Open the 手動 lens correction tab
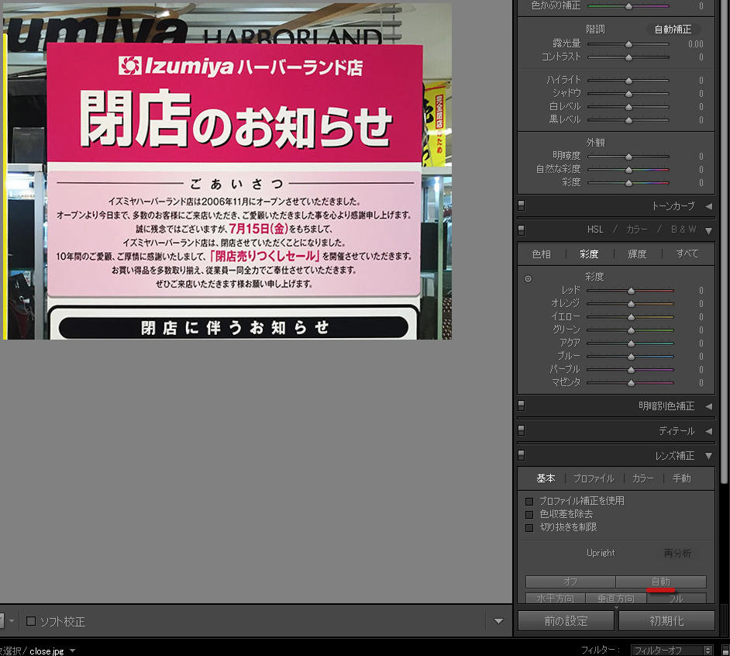This screenshot has height=656, width=730. coord(682,478)
